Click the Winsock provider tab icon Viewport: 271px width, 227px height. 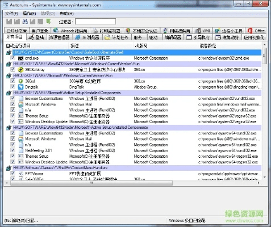click(x=56, y=30)
